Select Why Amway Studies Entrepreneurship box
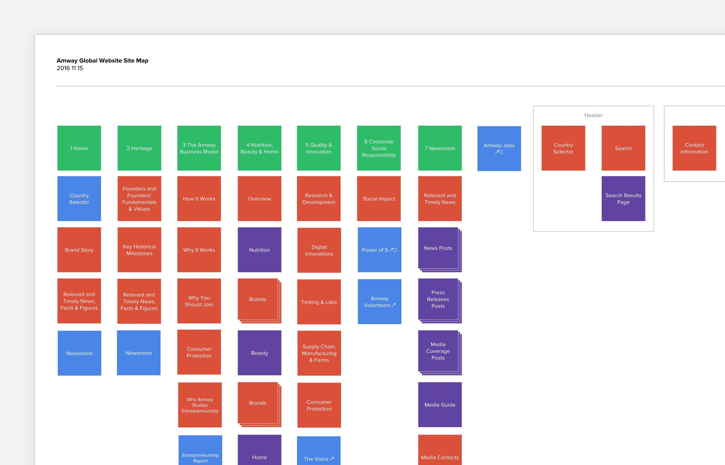 coord(200,405)
